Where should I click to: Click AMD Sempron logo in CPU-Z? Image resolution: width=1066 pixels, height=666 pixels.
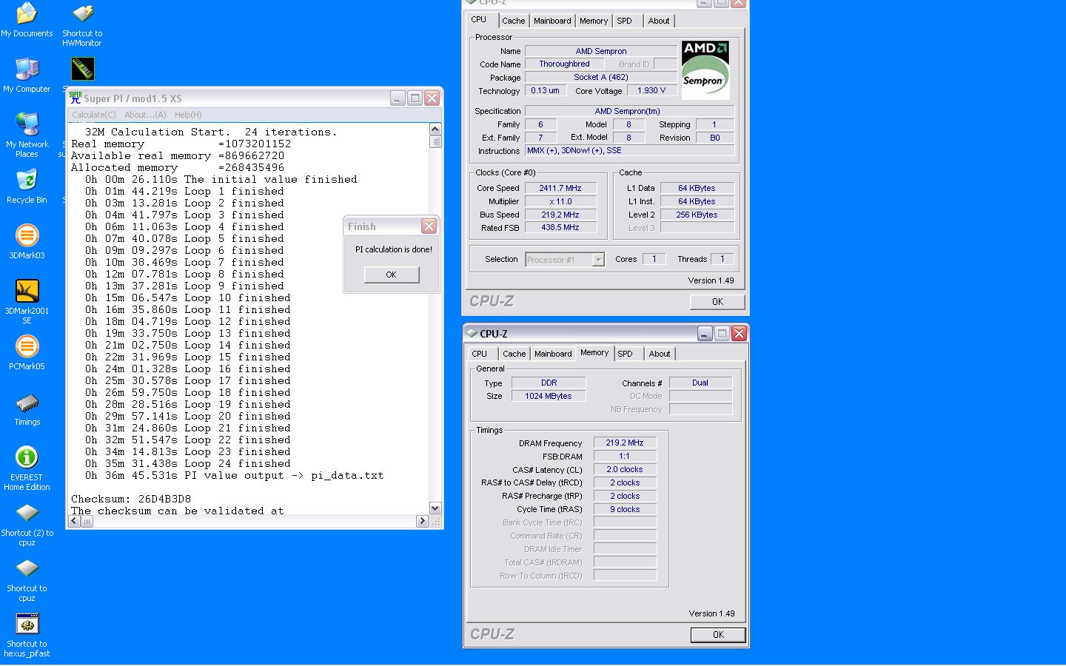click(x=705, y=70)
